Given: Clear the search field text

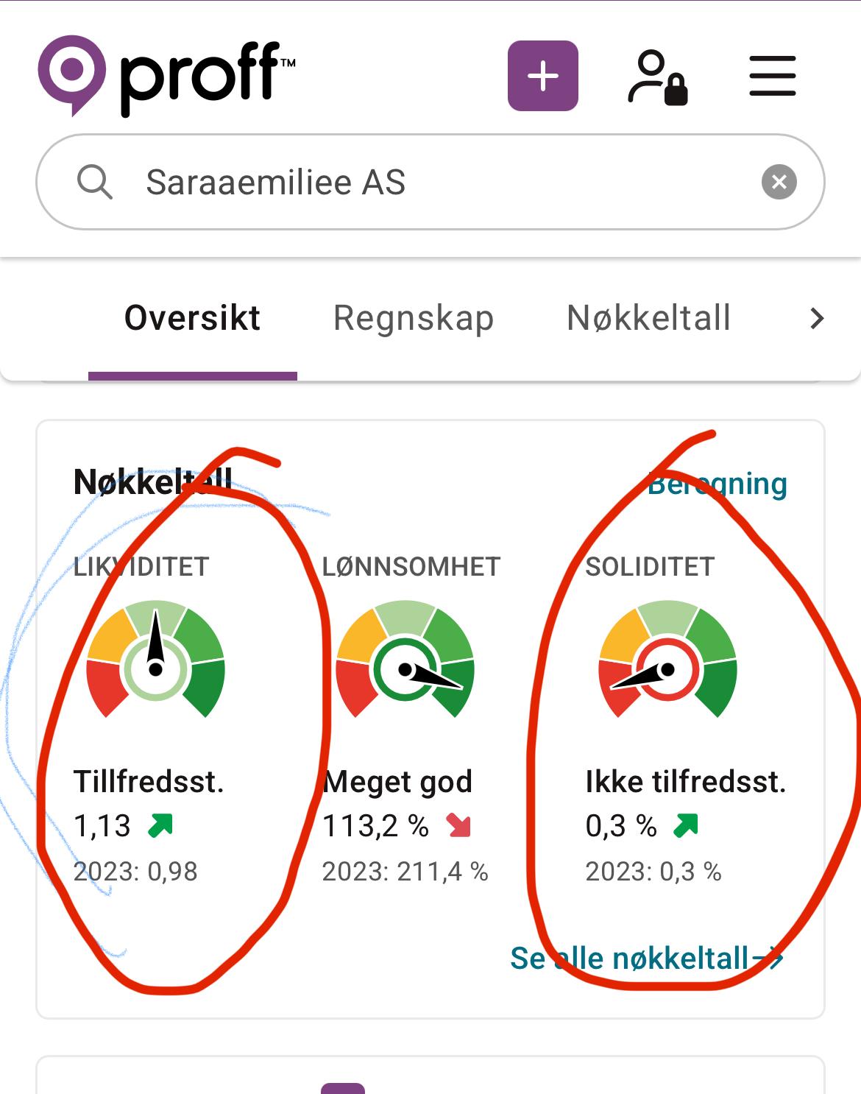Looking at the screenshot, I should [x=779, y=182].
